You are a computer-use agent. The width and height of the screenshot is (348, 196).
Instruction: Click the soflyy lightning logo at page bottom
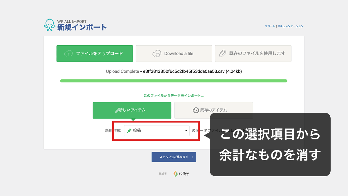coord(176,173)
